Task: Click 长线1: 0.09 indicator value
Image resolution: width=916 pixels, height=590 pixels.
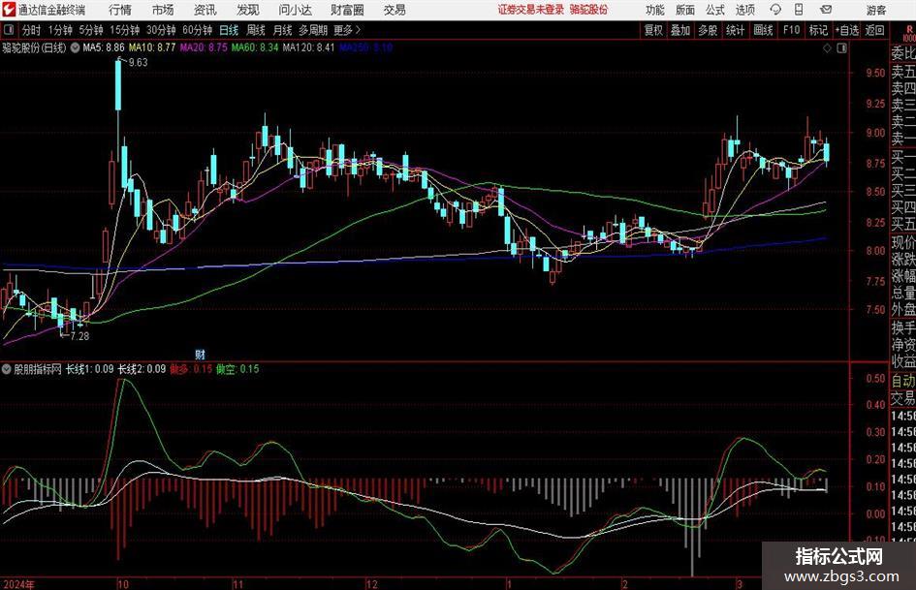Action: 89,369
